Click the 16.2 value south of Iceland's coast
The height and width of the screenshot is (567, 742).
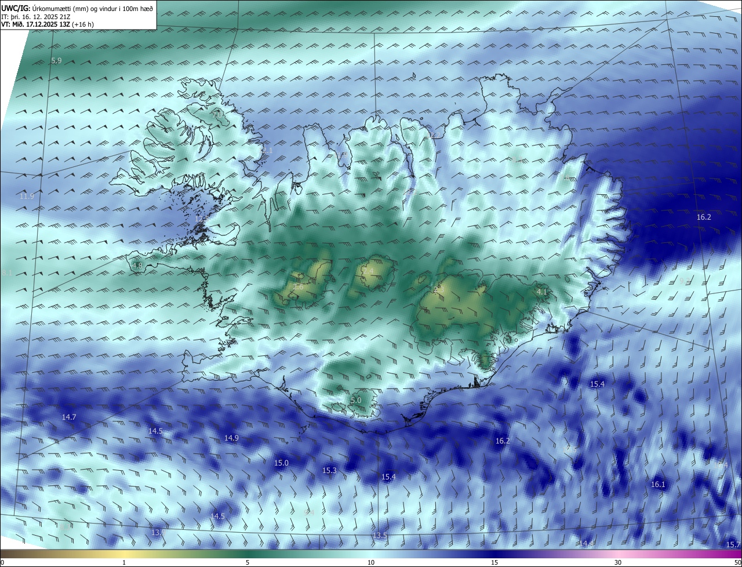(x=503, y=441)
